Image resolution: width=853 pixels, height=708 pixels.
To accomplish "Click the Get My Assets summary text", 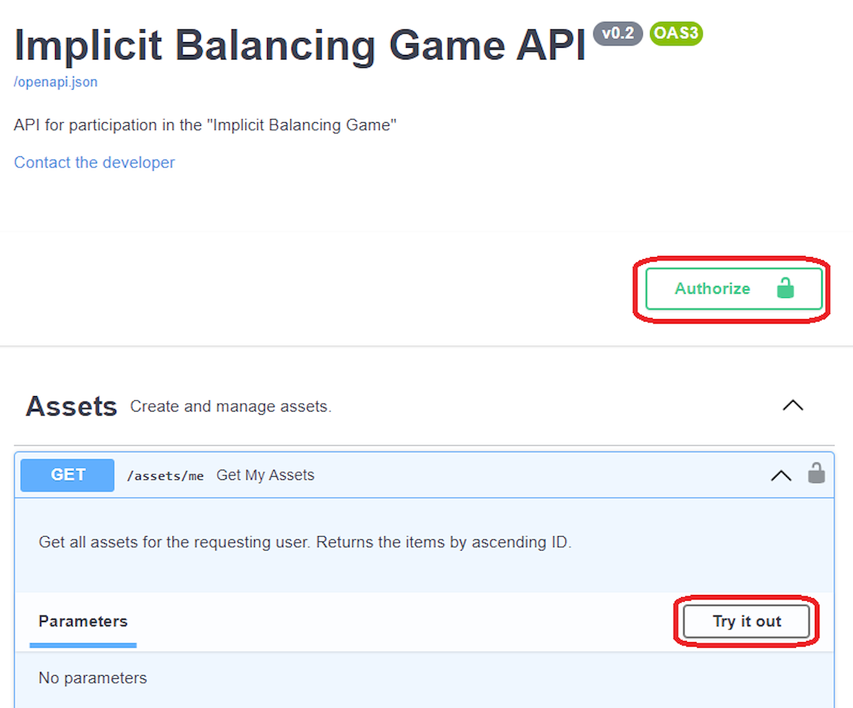I will (x=265, y=475).
